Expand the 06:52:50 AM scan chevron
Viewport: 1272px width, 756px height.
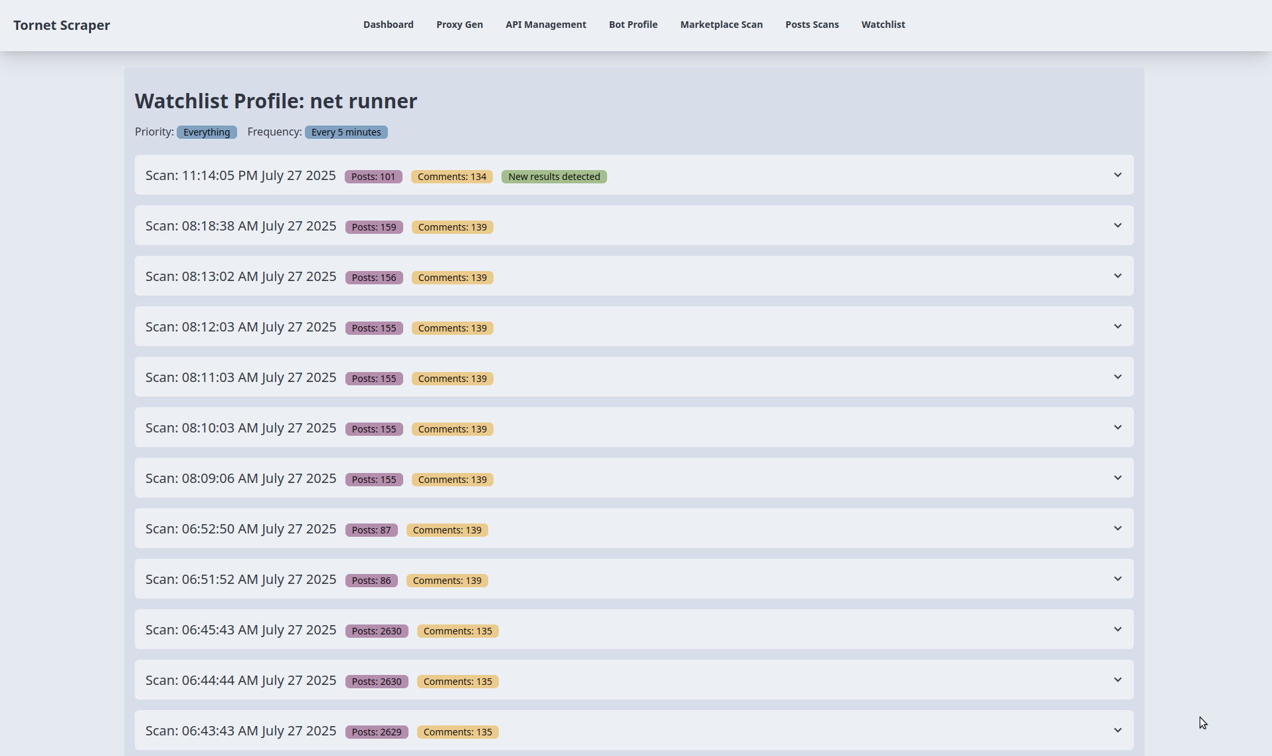pos(1117,529)
